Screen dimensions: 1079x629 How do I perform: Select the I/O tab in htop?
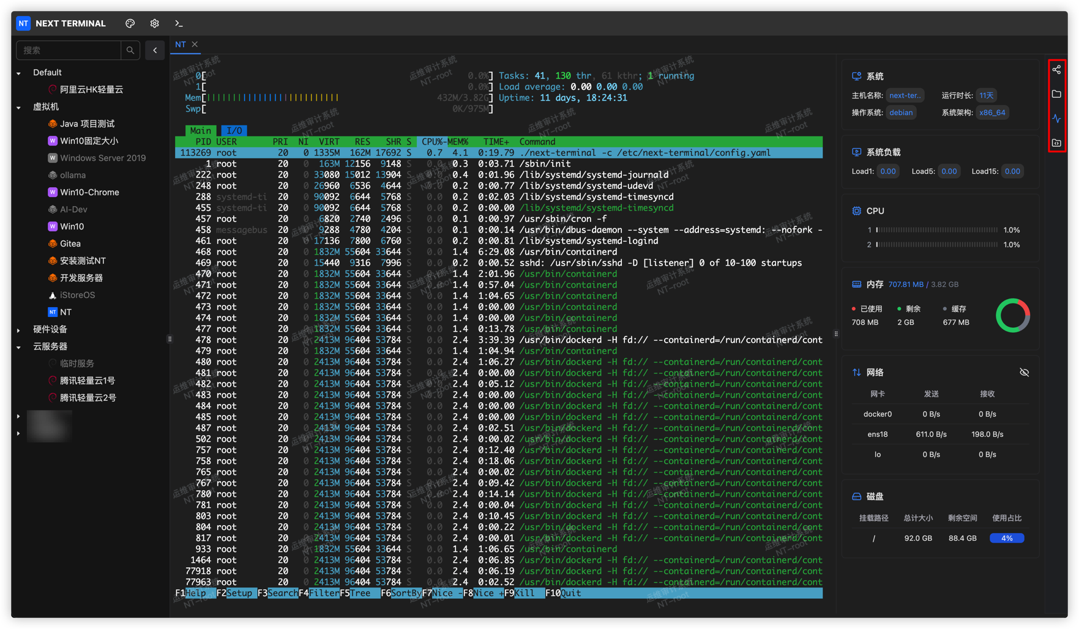point(234,130)
